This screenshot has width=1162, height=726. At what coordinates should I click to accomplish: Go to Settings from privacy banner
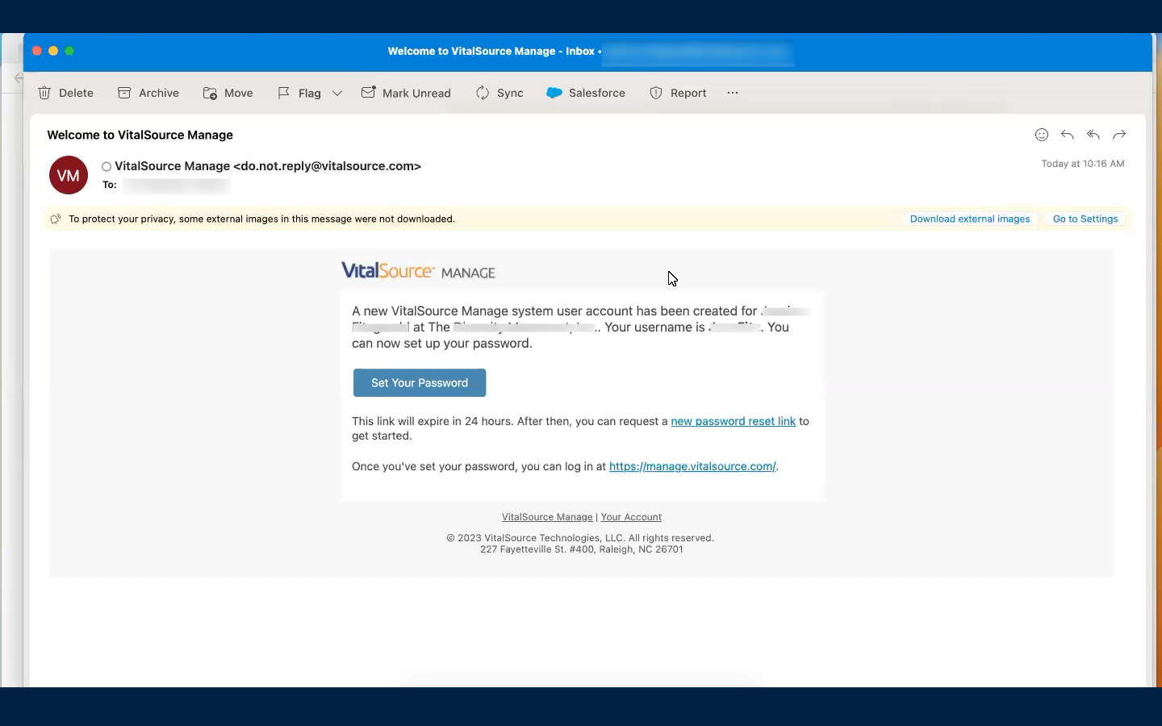1085,219
